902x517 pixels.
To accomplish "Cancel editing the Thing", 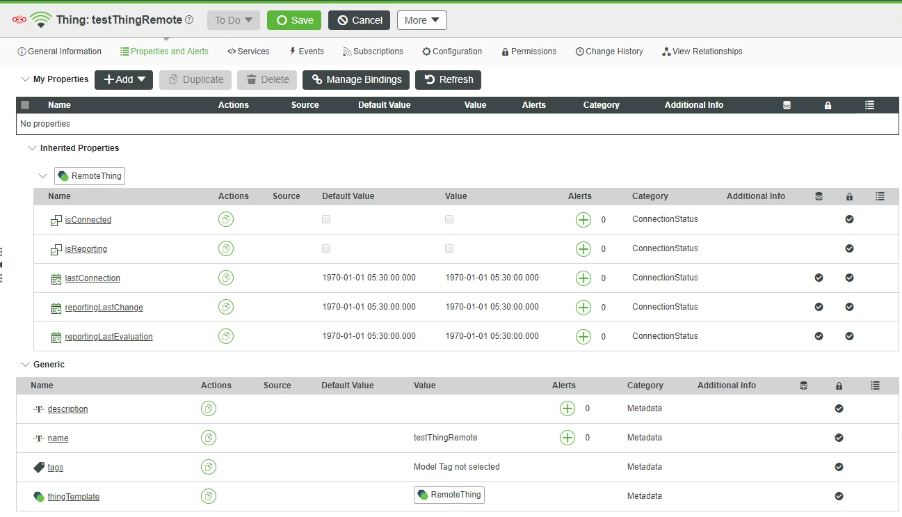I will click(x=359, y=20).
